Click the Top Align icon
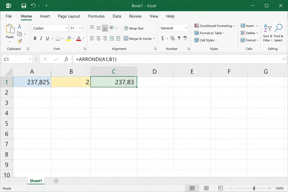 [92, 28]
